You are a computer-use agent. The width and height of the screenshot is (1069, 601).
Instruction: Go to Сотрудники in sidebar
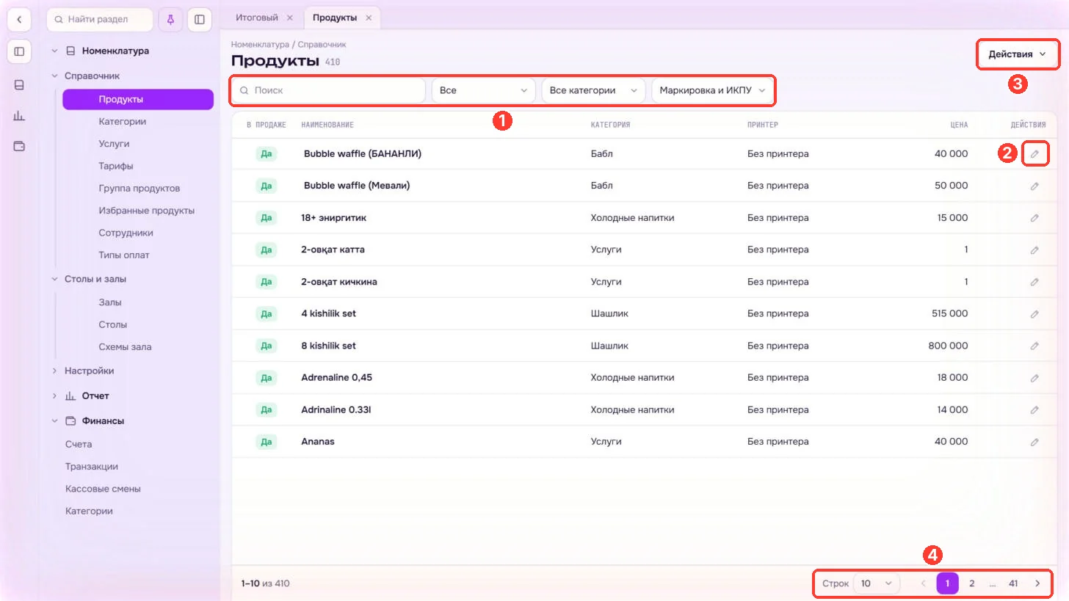coord(126,233)
